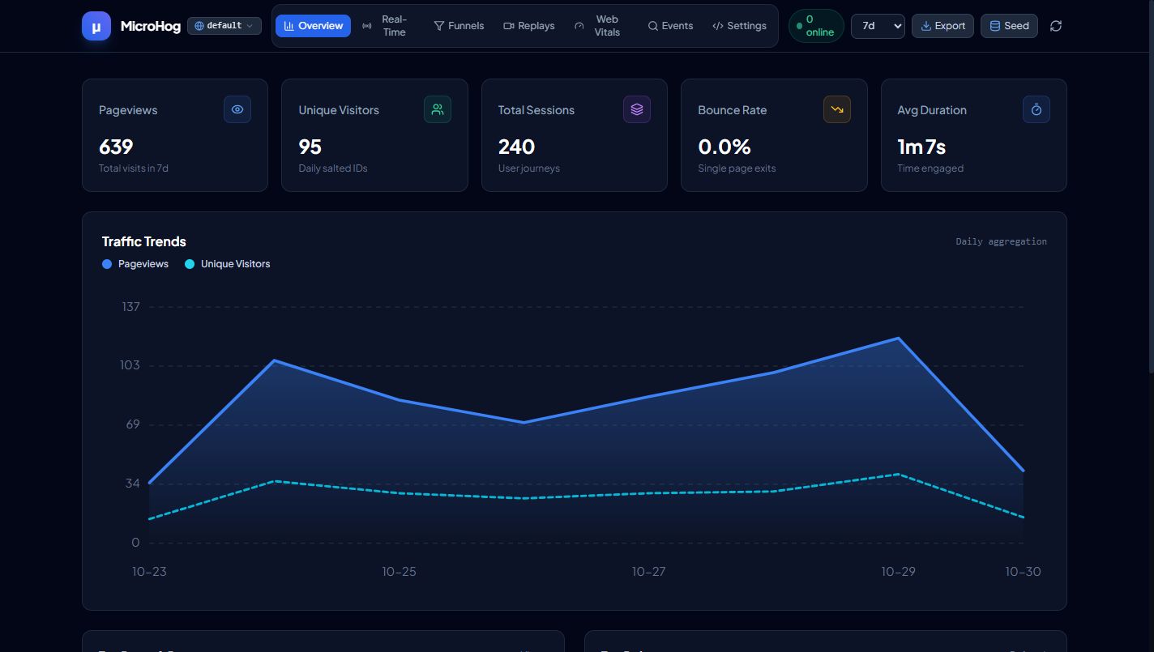This screenshot has height=652, width=1154.
Task: Click the Seed button
Action: 1009,26
